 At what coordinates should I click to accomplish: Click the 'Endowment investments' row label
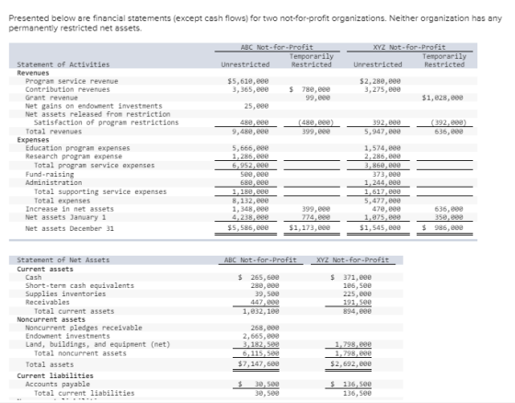(68, 336)
